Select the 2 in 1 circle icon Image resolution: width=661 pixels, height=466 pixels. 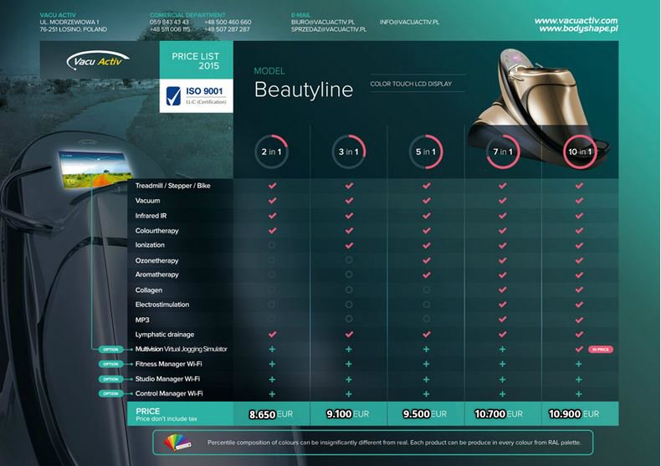[x=271, y=151]
